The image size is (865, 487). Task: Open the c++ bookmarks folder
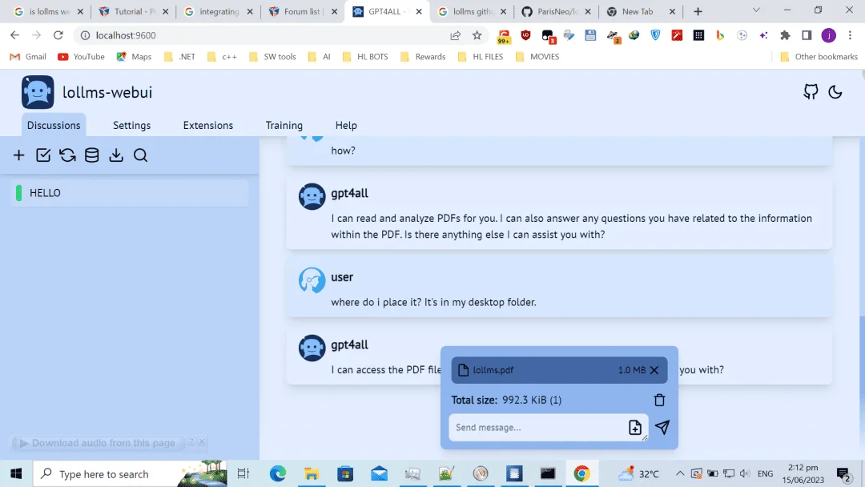click(222, 57)
